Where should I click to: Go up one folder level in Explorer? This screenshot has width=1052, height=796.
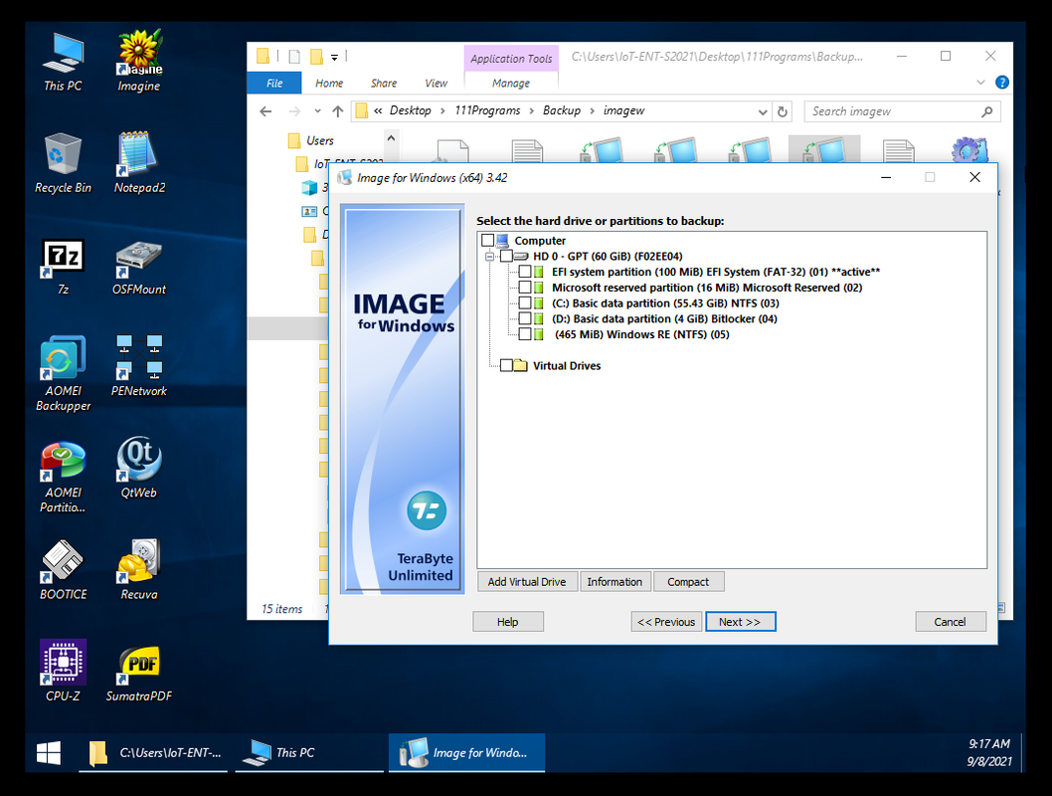338,111
